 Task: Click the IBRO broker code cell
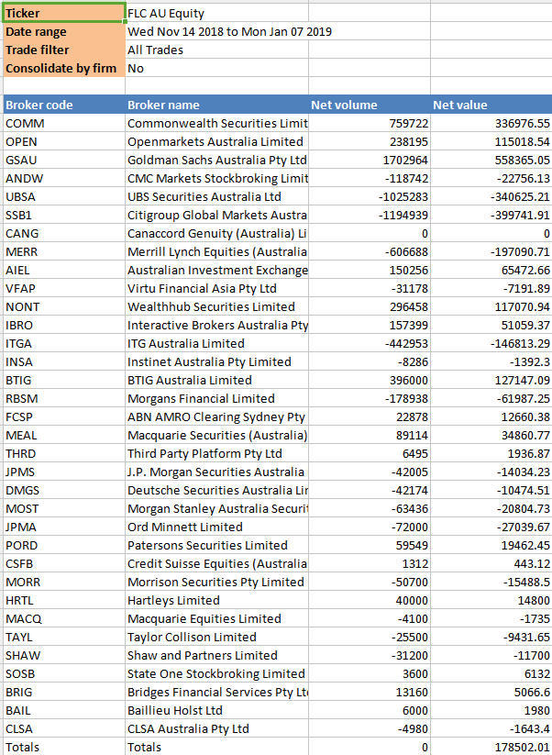pos(63,325)
